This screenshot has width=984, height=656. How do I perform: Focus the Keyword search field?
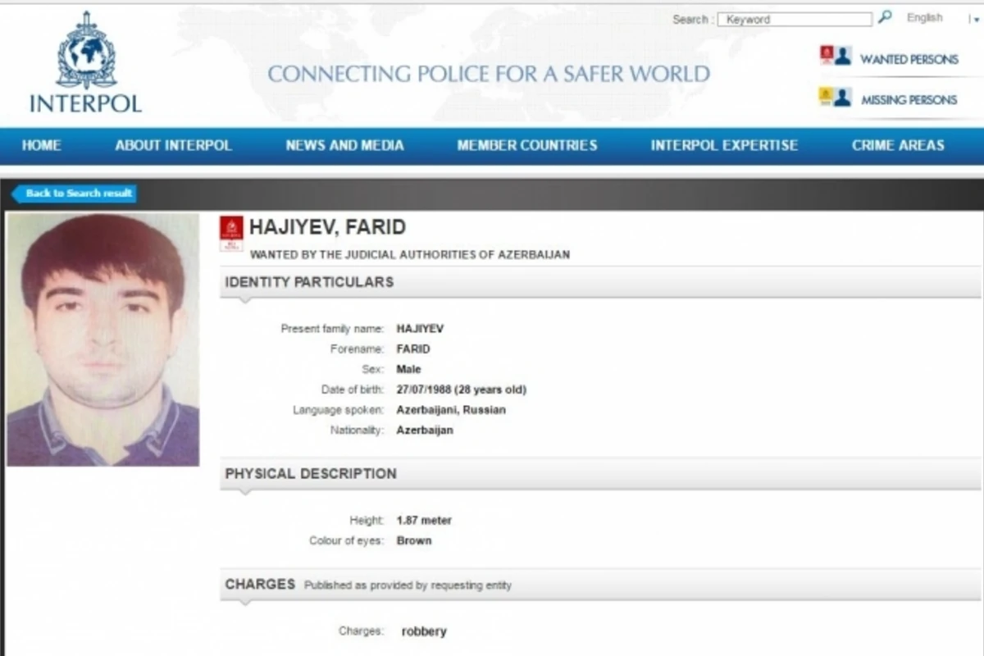coord(795,19)
